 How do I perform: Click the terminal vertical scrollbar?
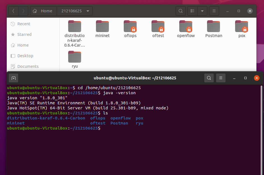261,130
